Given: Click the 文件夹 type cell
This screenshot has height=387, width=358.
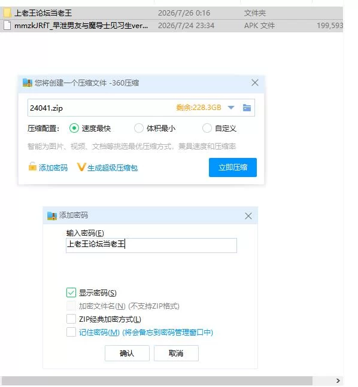Looking at the screenshot, I should click(254, 13).
